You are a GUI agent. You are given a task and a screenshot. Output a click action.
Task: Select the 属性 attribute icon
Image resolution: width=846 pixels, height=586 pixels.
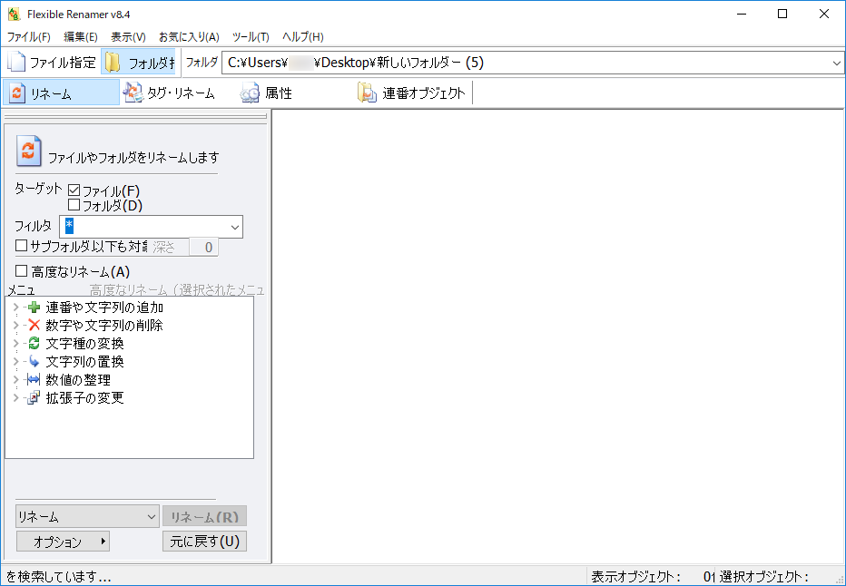[x=251, y=93]
